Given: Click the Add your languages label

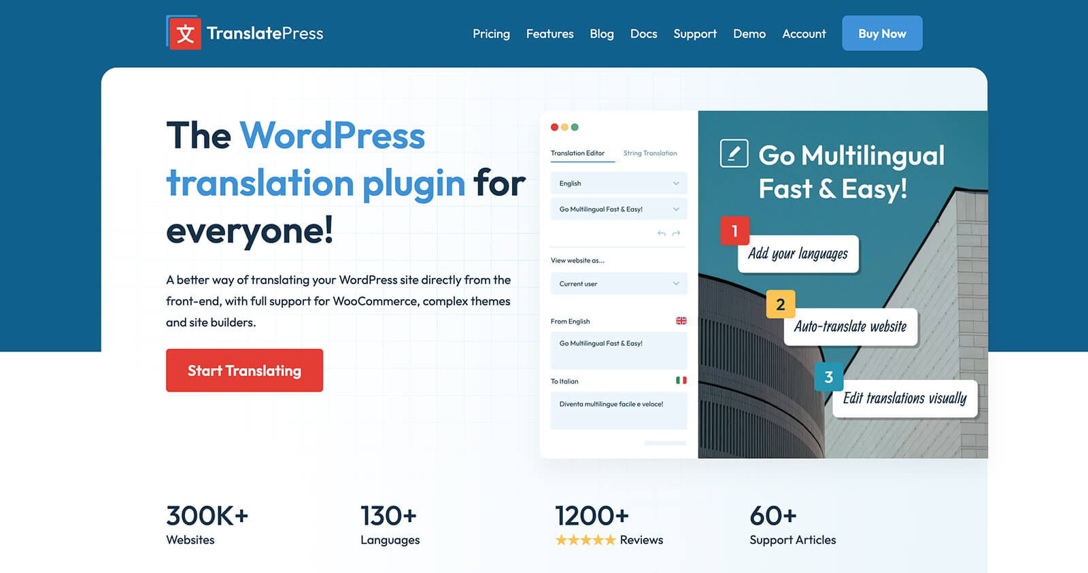Looking at the screenshot, I should click(798, 254).
